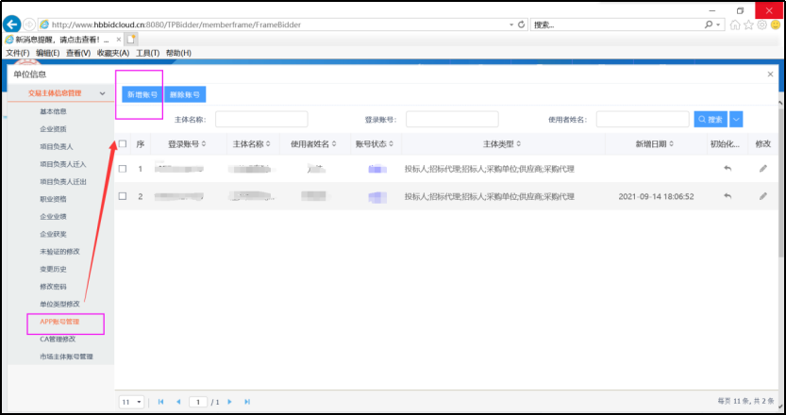Tick the checkbox for row 1

[123, 169]
